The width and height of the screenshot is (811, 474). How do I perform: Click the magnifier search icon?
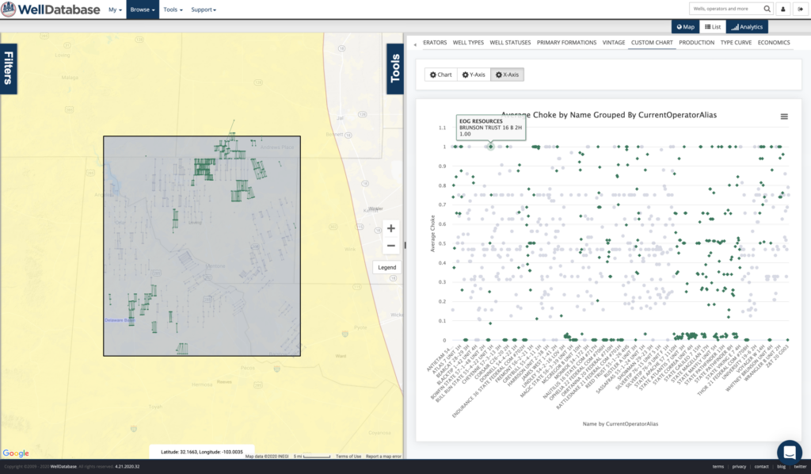tap(767, 9)
